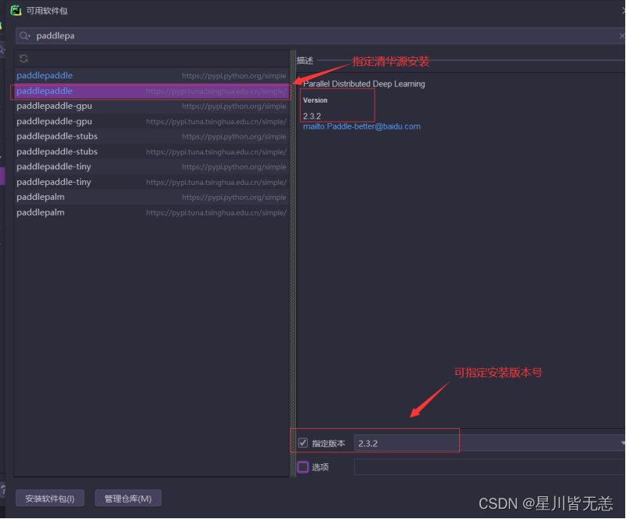Image resolution: width=626 pixels, height=519 pixels.
Task: Select paddlepaddle-gpu from Tsinghua mirror
Action: pos(152,122)
